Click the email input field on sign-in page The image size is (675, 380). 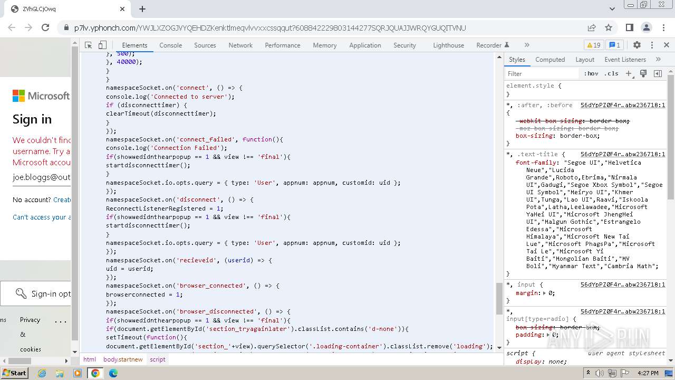coord(42,177)
